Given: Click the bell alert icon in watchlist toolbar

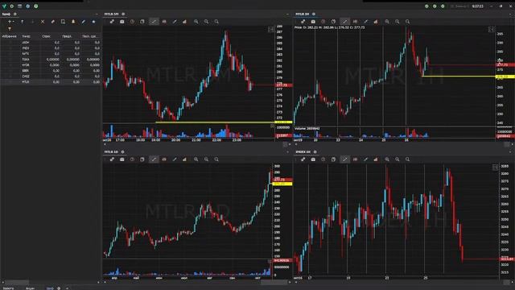Looking at the screenshot, I should coord(73,22).
